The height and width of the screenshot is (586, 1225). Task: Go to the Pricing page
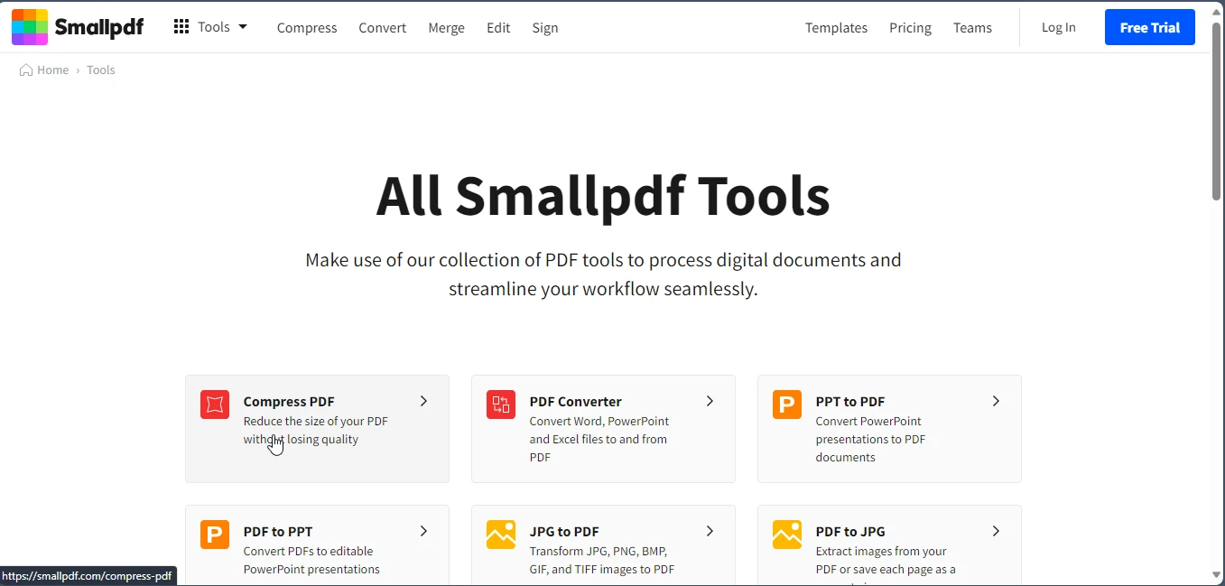(x=910, y=28)
